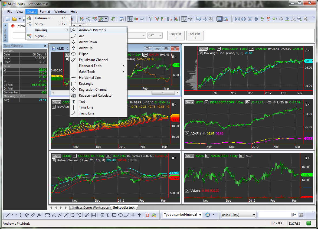Choose Signal... from Insert menu
The width and height of the screenshot is (318, 229).
tap(48, 36)
